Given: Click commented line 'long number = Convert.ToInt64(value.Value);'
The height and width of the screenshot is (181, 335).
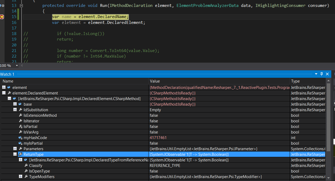Looking at the screenshot, I should 108,51.
